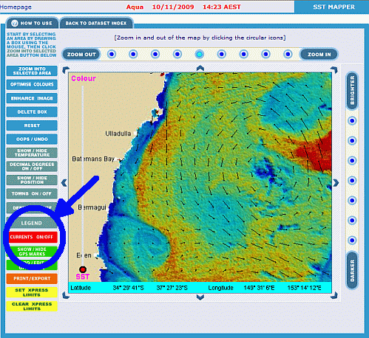Click the pink Colour label
The height and width of the screenshot is (338, 369).
tap(84, 78)
